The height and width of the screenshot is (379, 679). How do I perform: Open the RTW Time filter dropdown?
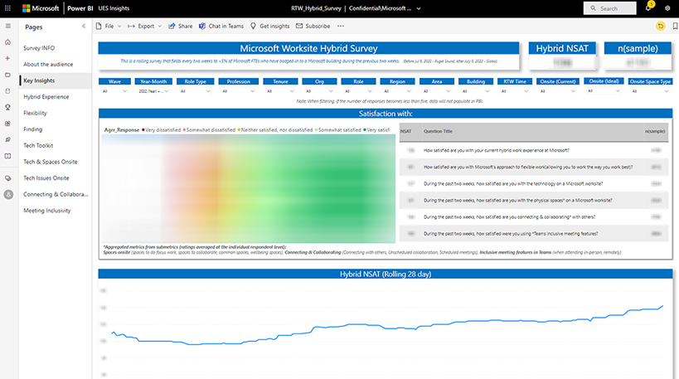coord(515,91)
